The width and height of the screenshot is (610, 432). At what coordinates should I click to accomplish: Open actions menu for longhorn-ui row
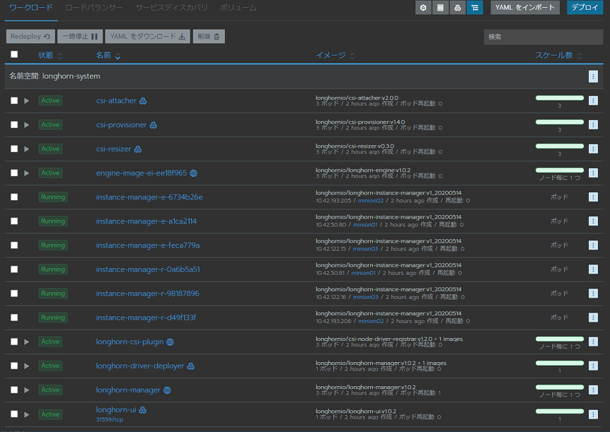(593, 415)
